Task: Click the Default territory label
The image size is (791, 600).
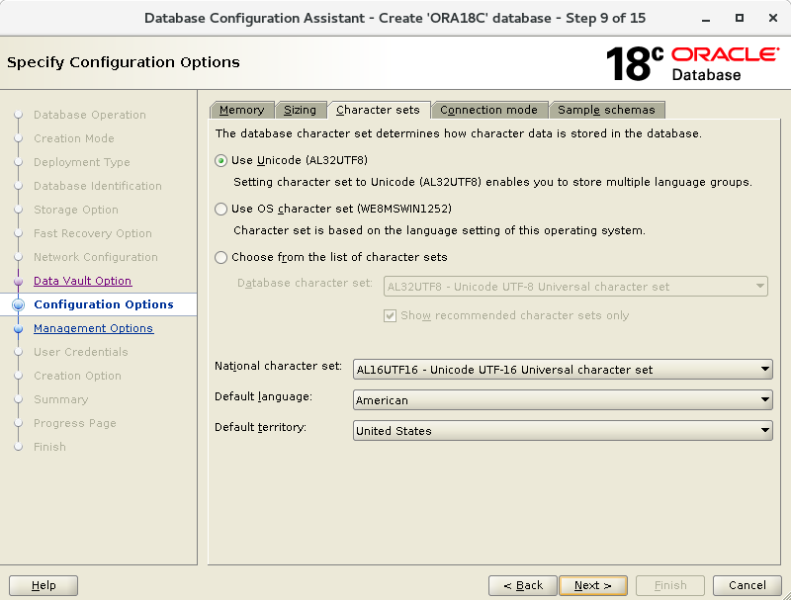Action: point(260,428)
